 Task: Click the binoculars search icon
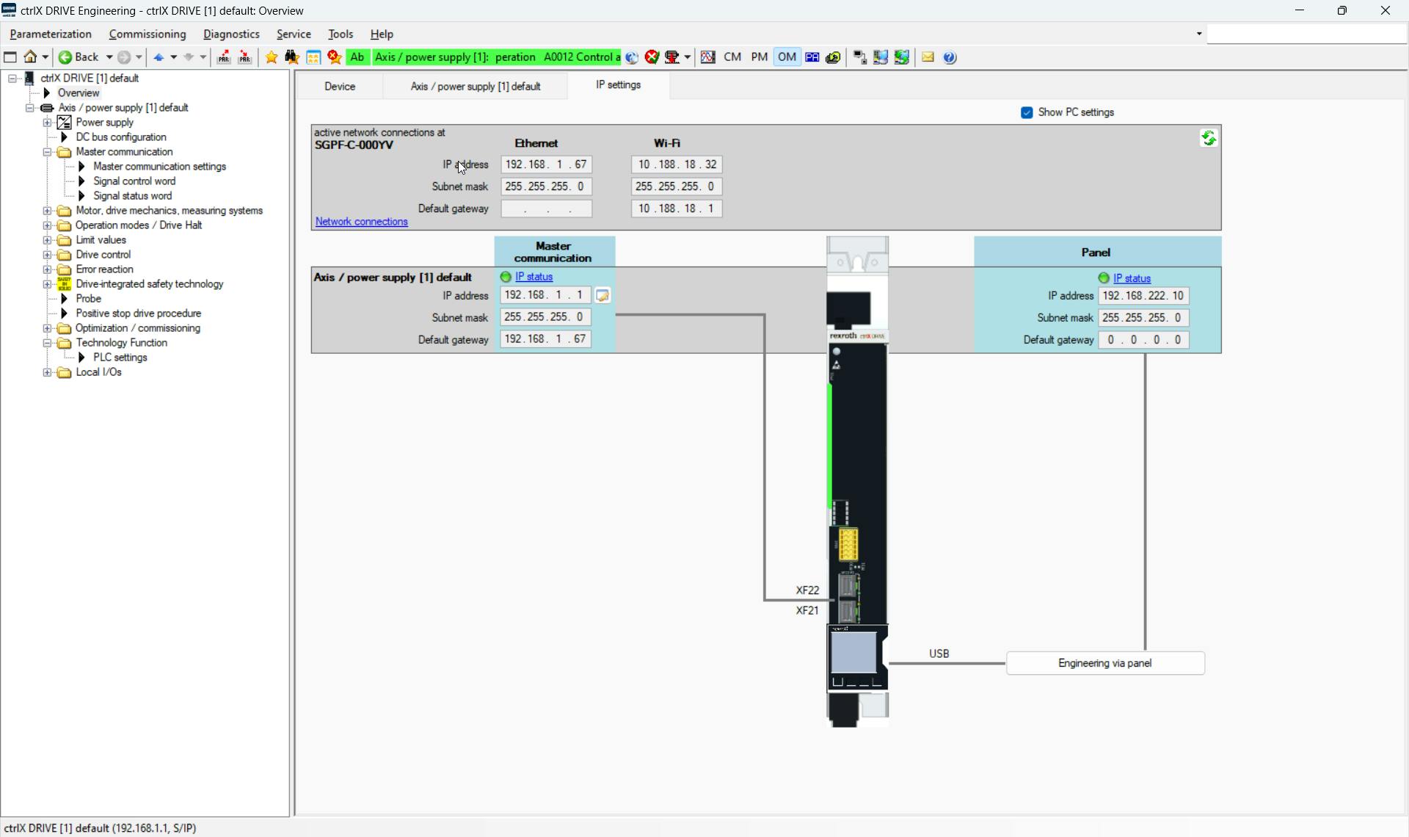pos(292,57)
